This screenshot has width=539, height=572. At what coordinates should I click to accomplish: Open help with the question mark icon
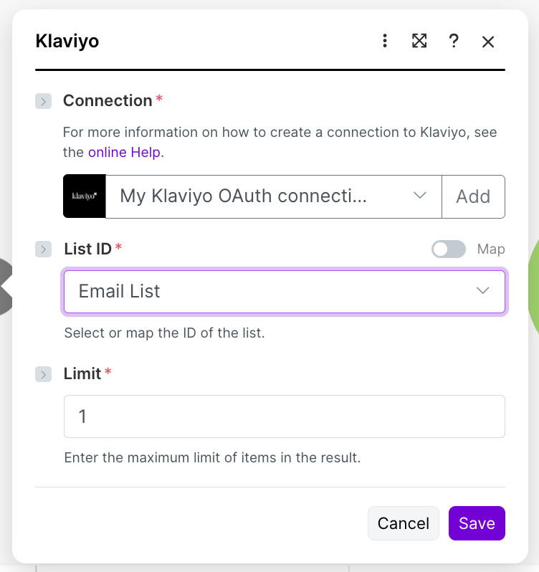(454, 41)
